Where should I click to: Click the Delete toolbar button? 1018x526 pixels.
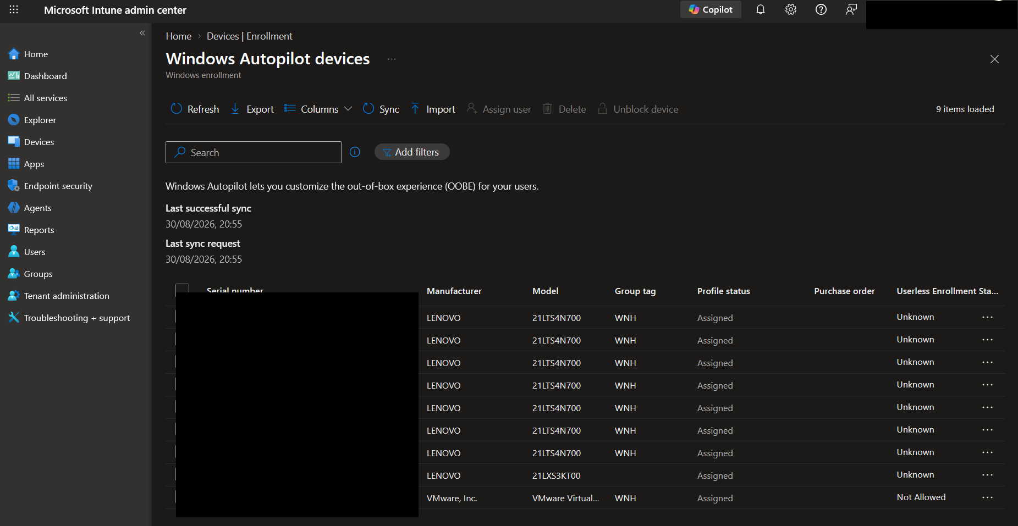point(564,109)
